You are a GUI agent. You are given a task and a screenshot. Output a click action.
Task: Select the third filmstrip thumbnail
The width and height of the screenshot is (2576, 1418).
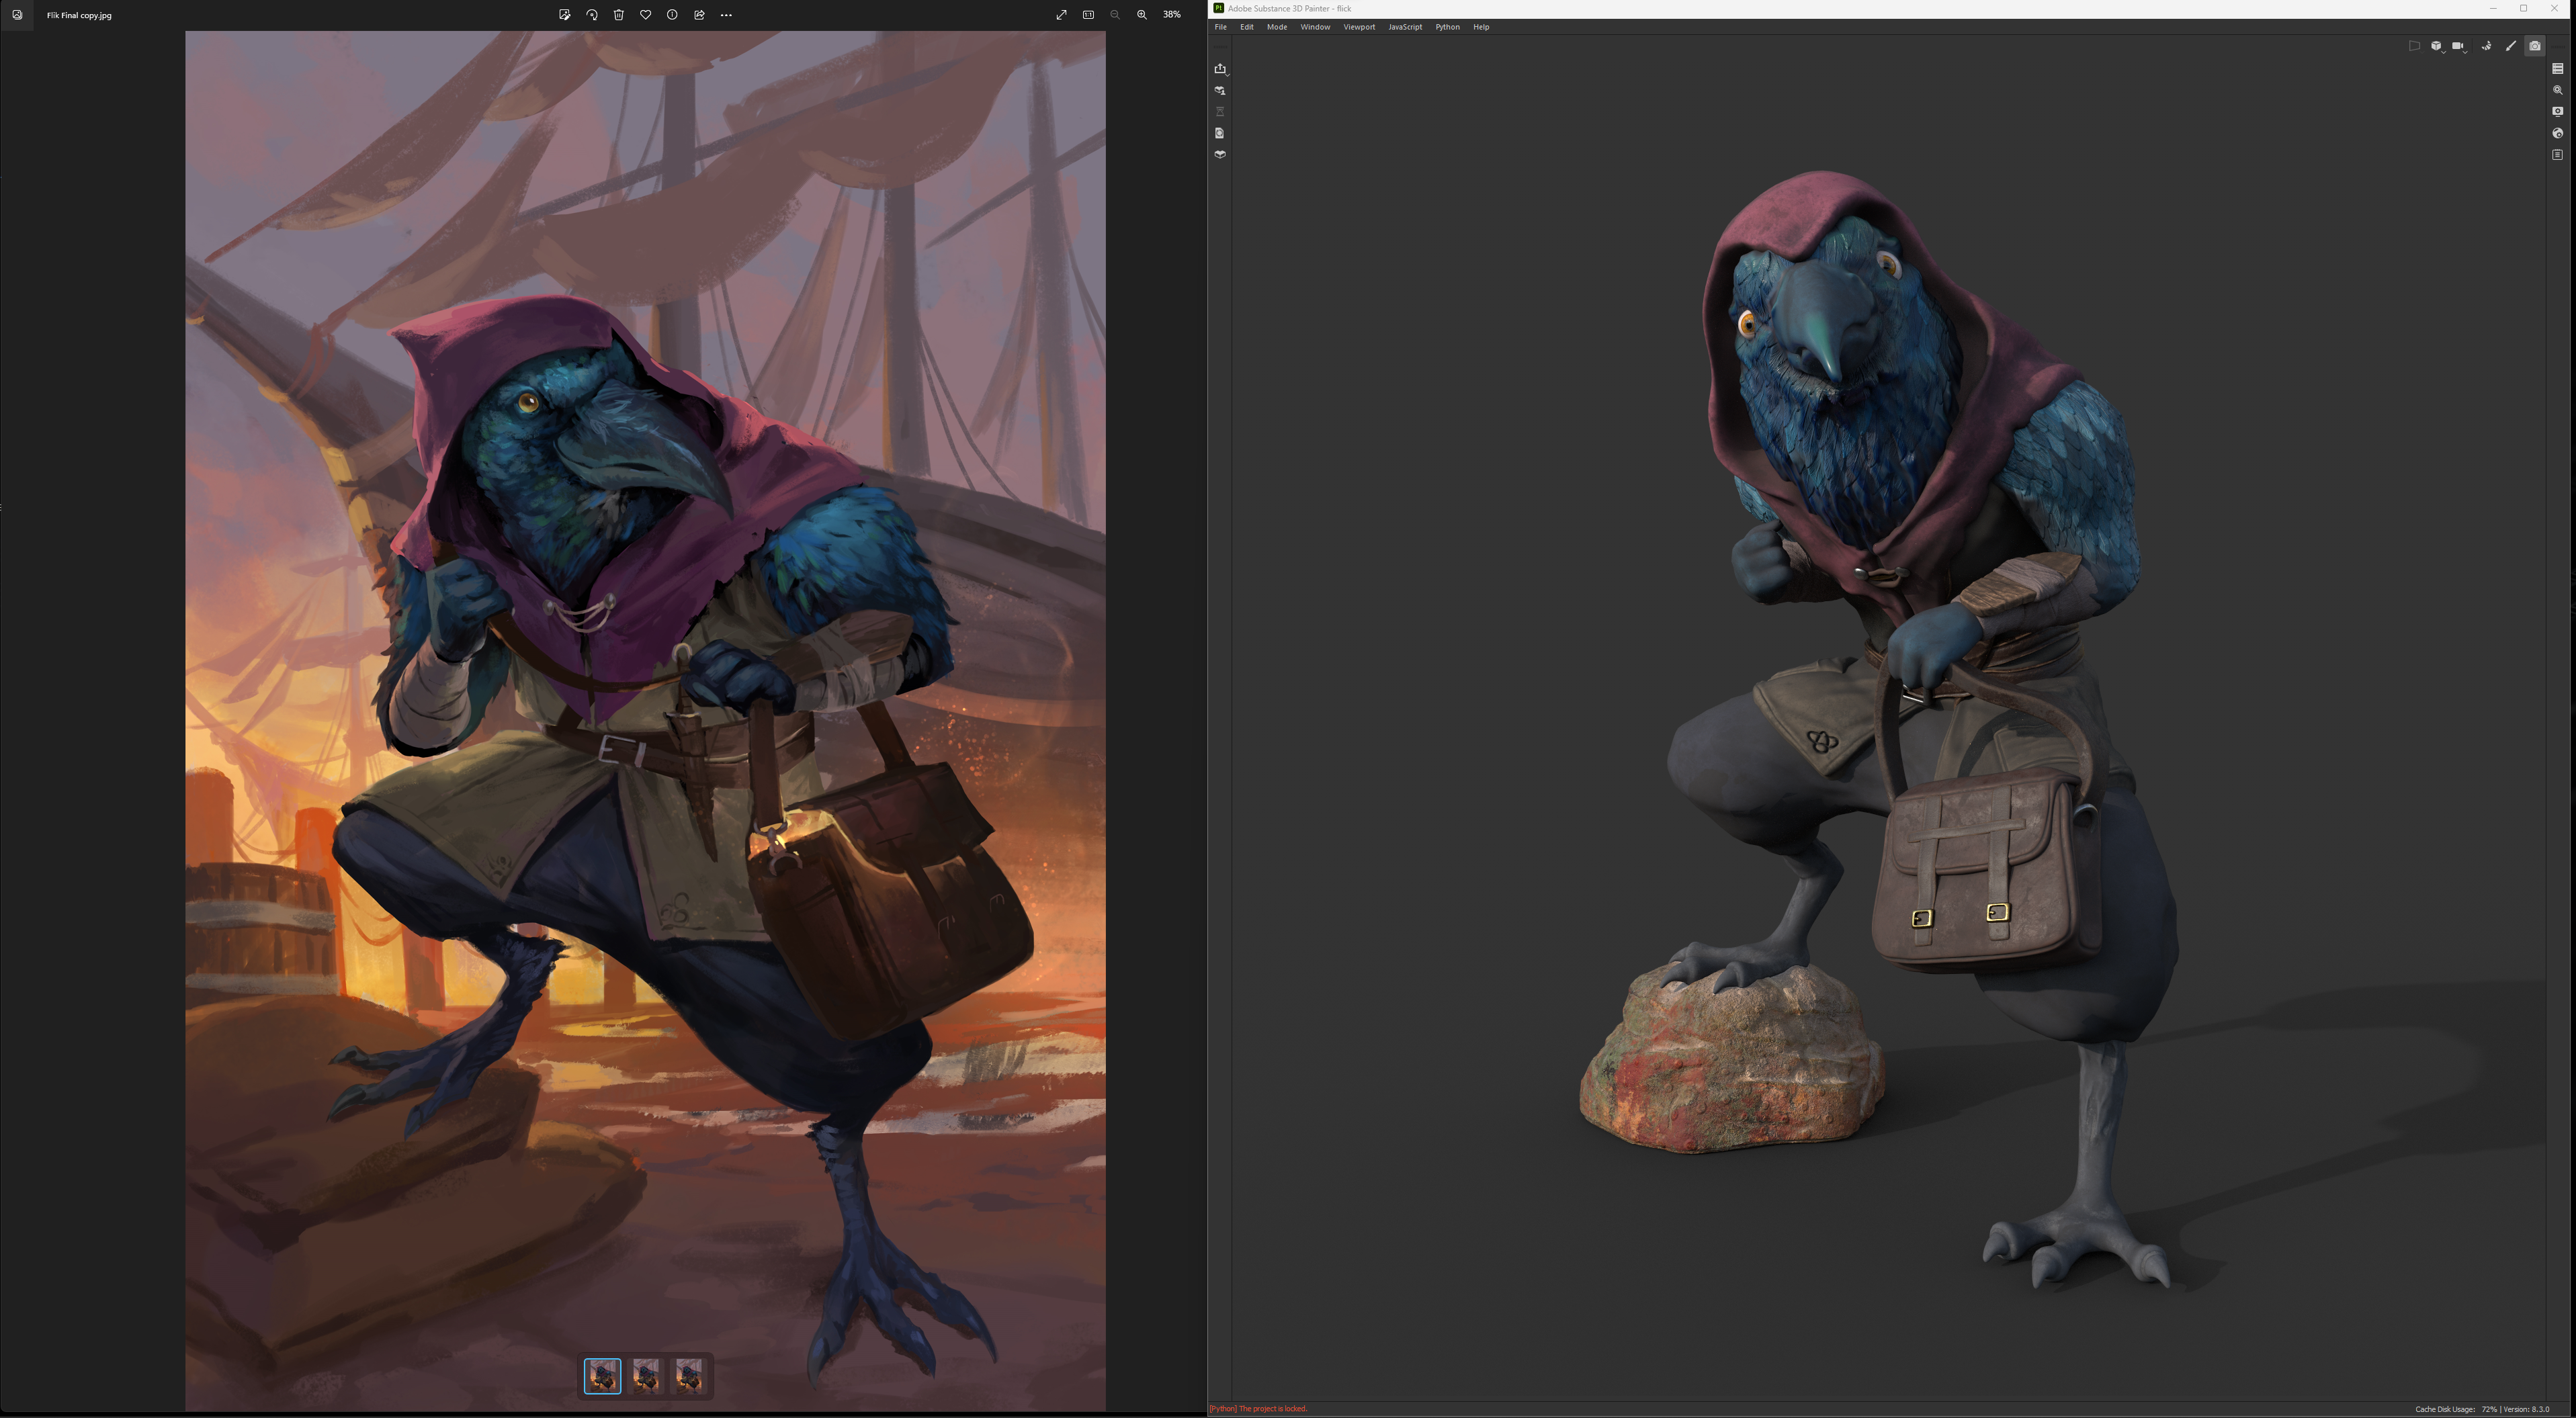click(689, 1376)
